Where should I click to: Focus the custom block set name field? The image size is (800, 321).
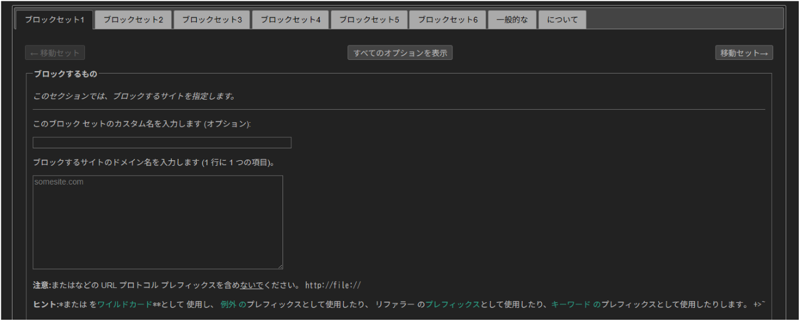pos(162,143)
